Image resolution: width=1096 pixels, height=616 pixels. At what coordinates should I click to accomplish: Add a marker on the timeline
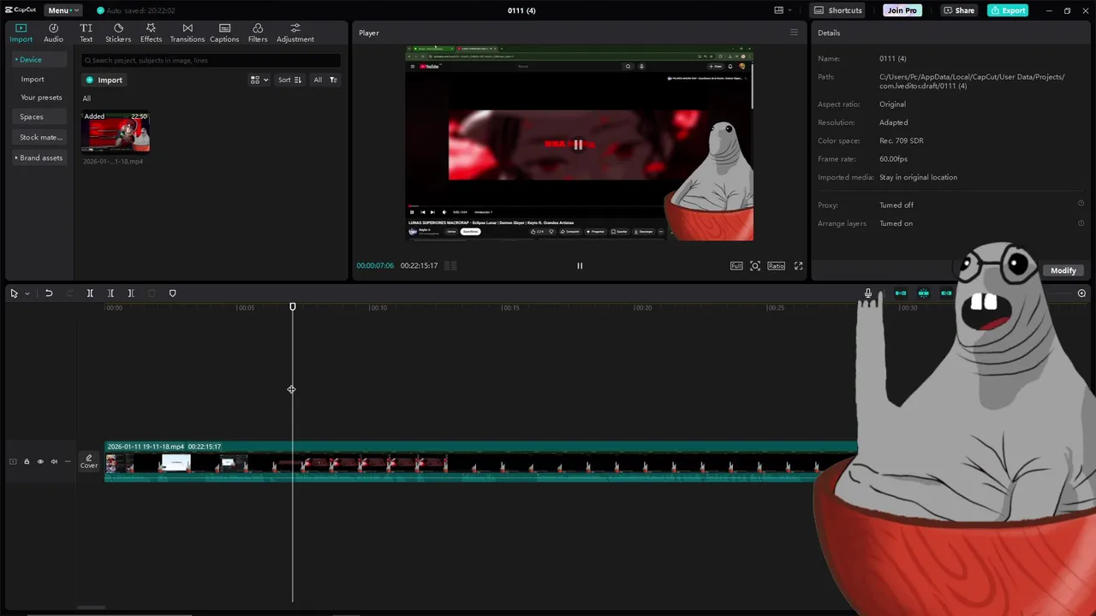[x=172, y=293]
